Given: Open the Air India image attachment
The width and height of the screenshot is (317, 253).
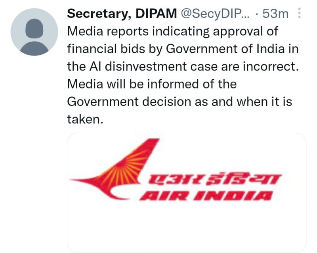Looking at the screenshot, I should click(x=186, y=192).
